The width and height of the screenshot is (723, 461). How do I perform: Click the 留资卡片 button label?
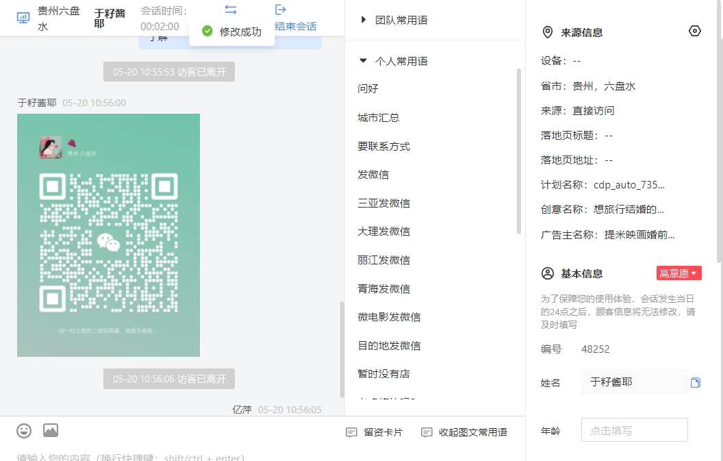pyautogui.click(x=383, y=432)
